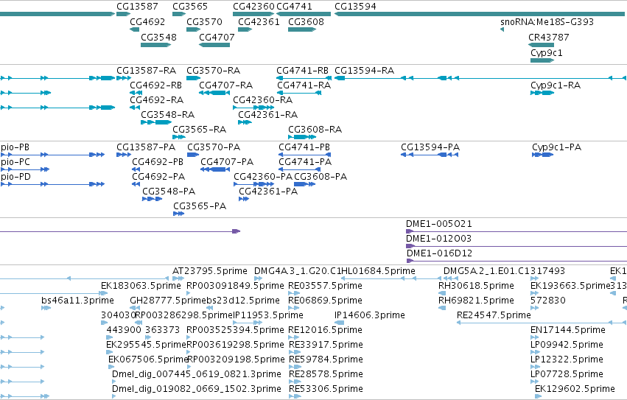The height and width of the screenshot is (400, 627).
Task: Click the CG4741 gene feature
Action: point(304,14)
